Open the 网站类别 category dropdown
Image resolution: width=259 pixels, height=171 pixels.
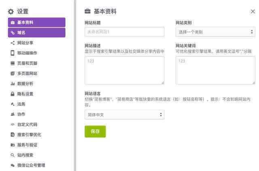pyautogui.click(x=215, y=32)
